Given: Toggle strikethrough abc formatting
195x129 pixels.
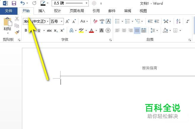Looking at the screenshot, I should point(49,30).
